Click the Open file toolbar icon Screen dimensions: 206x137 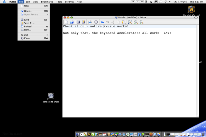click(x=72, y=22)
